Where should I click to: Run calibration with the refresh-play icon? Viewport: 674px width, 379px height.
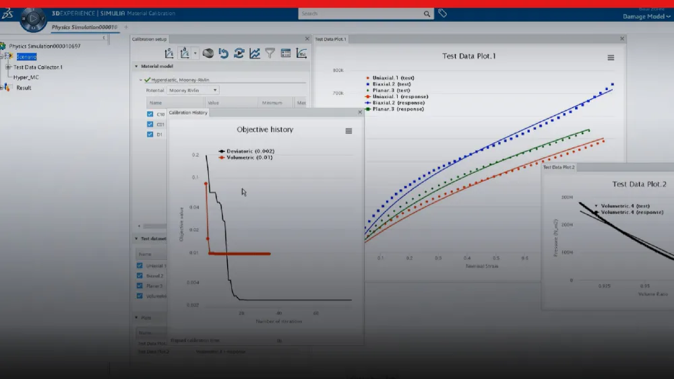coord(239,53)
